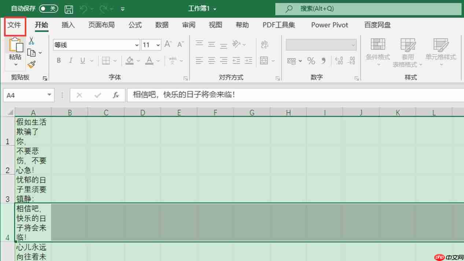464x261 pixels.
Task: Center text horizontally
Action: (211, 60)
